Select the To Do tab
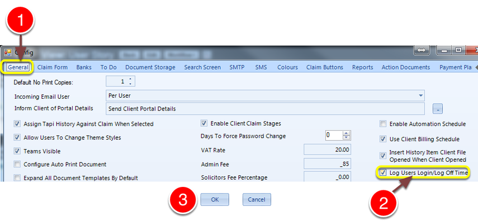478x221 pixels. (x=108, y=68)
